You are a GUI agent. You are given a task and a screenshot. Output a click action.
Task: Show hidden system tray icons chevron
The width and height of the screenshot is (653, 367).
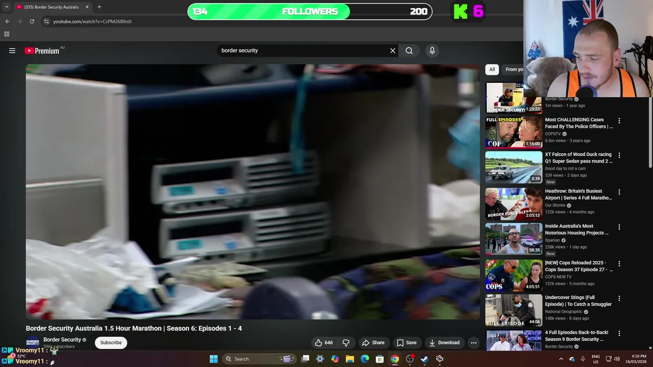pyautogui.click(x=561, y=359)
